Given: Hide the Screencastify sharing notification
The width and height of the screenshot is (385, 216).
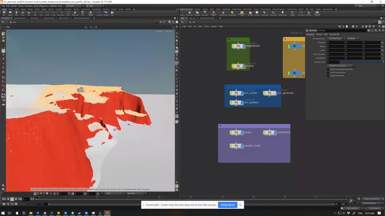Looking at the screenshot, I should click(x=241, y=205).
